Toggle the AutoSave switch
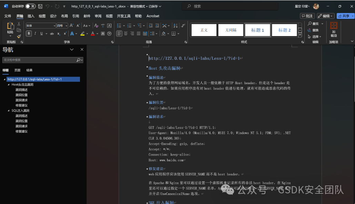The width and height of the screenshot is (355, 204). [x=30, y=6]
